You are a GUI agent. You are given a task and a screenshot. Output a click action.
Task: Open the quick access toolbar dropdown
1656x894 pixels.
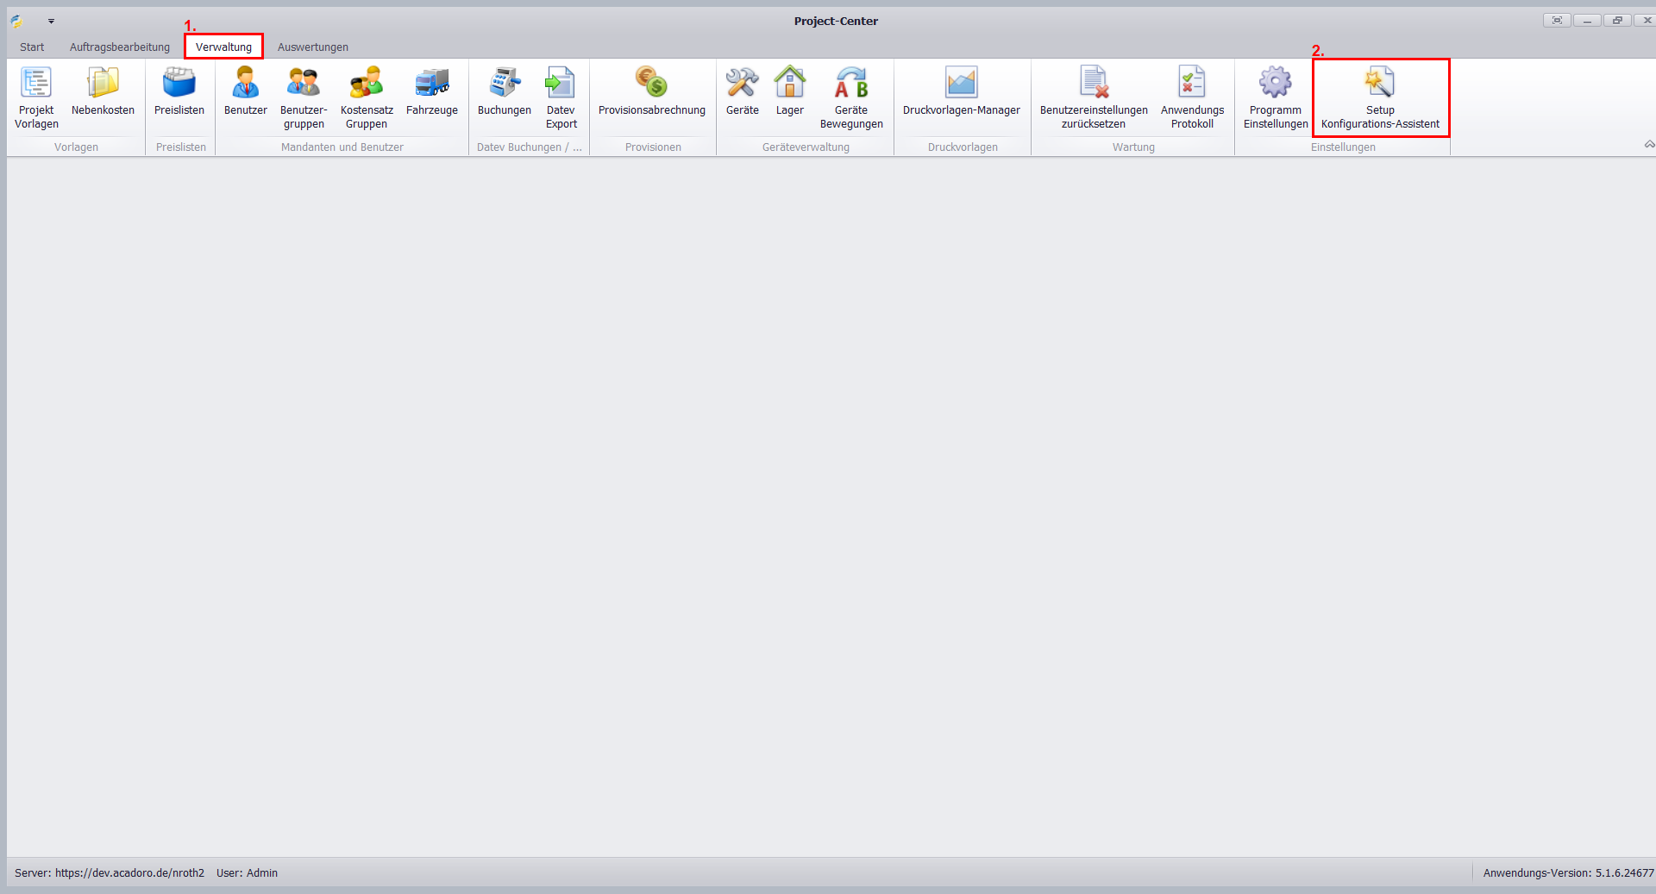[x=51, y=22]
